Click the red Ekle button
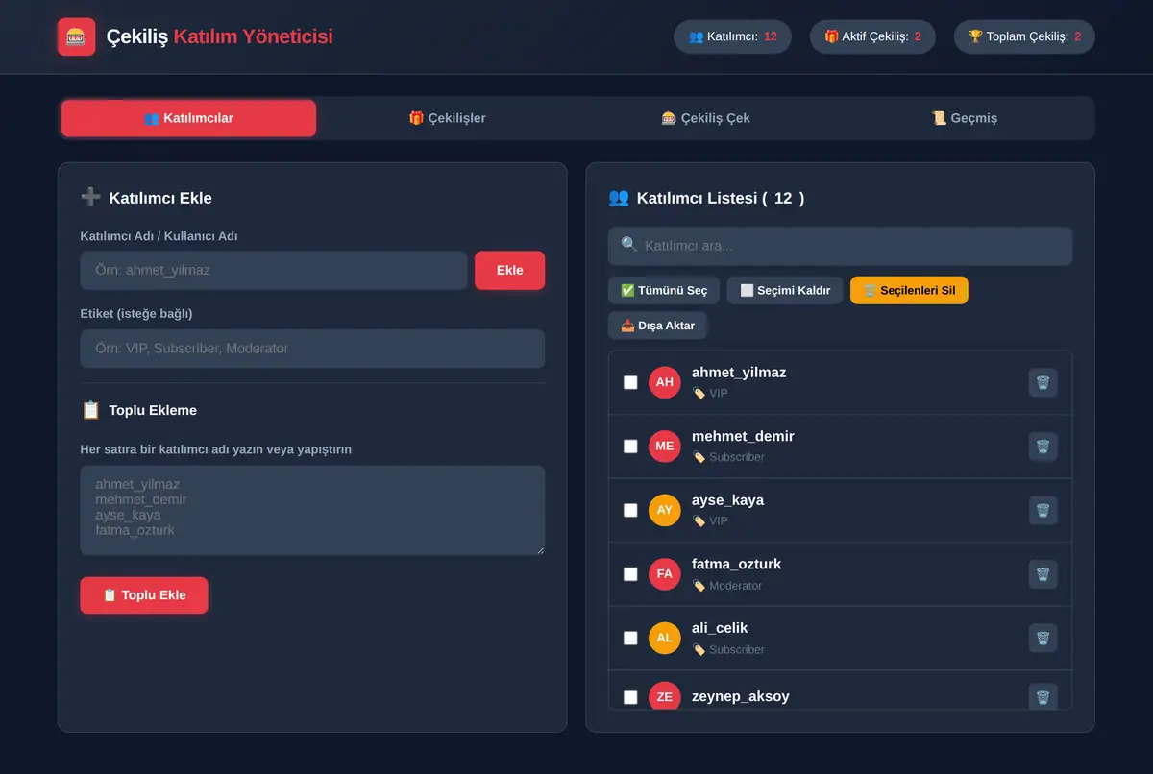Screen dimensions: 1153x774 [x=509, y=271]
